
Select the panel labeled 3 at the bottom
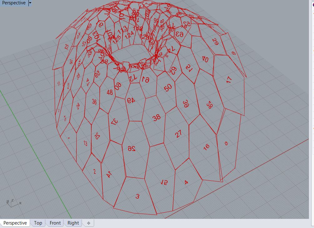click(x=137, y=196)
